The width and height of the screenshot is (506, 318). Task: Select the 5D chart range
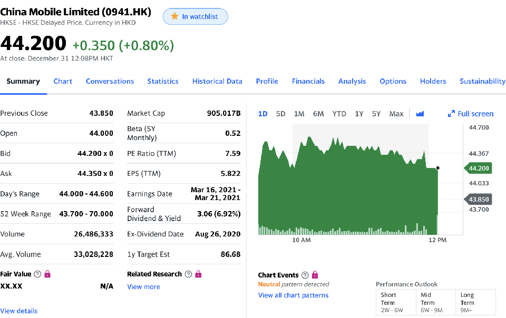tap(281, 114)
